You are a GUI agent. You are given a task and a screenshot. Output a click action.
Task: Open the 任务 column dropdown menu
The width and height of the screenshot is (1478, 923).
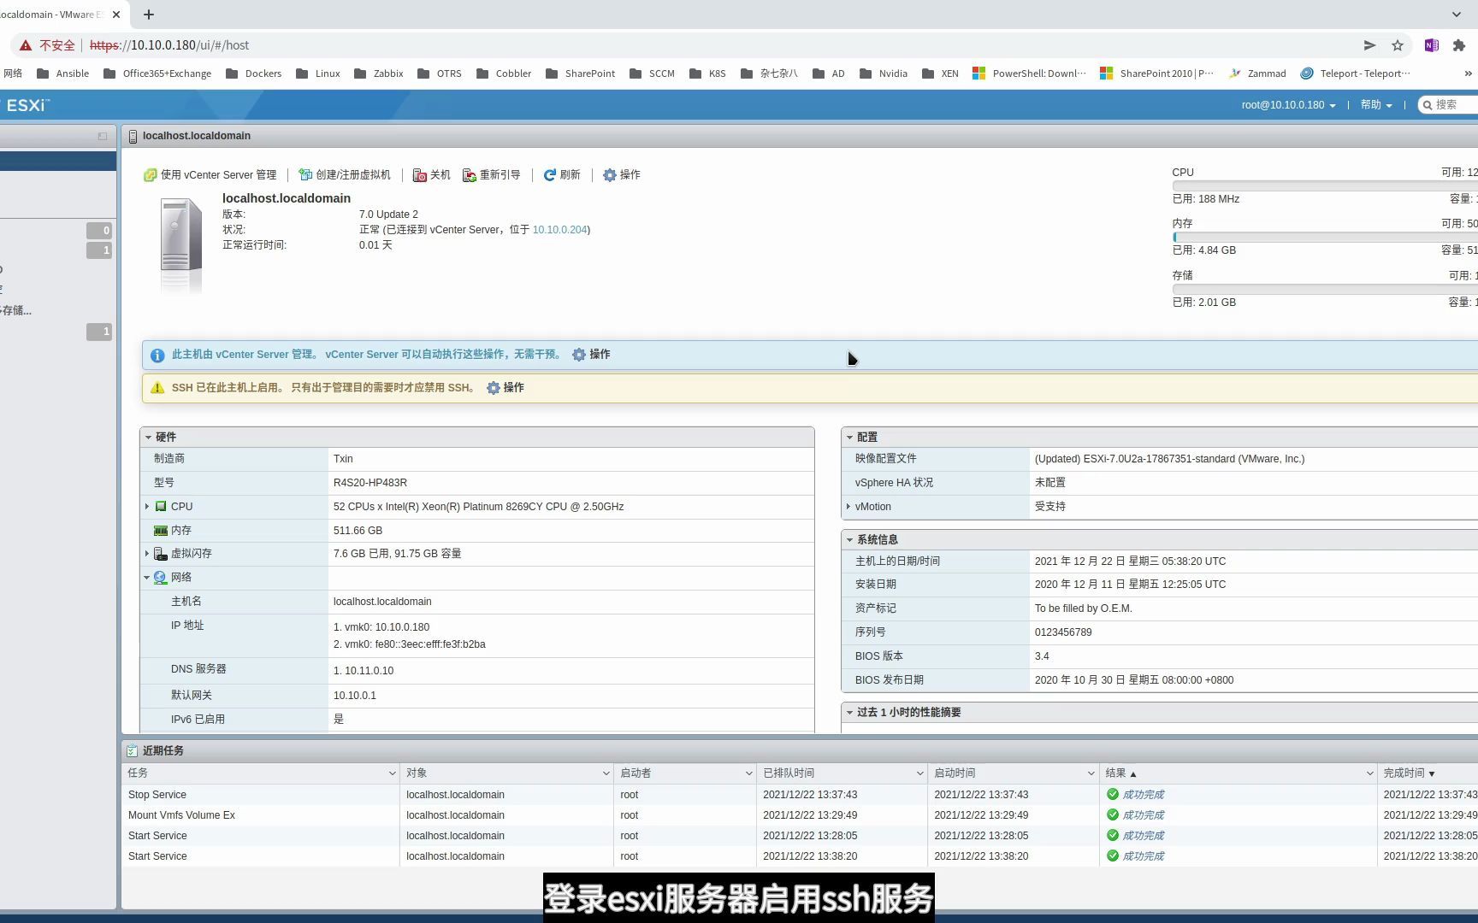tap(392, 773)
